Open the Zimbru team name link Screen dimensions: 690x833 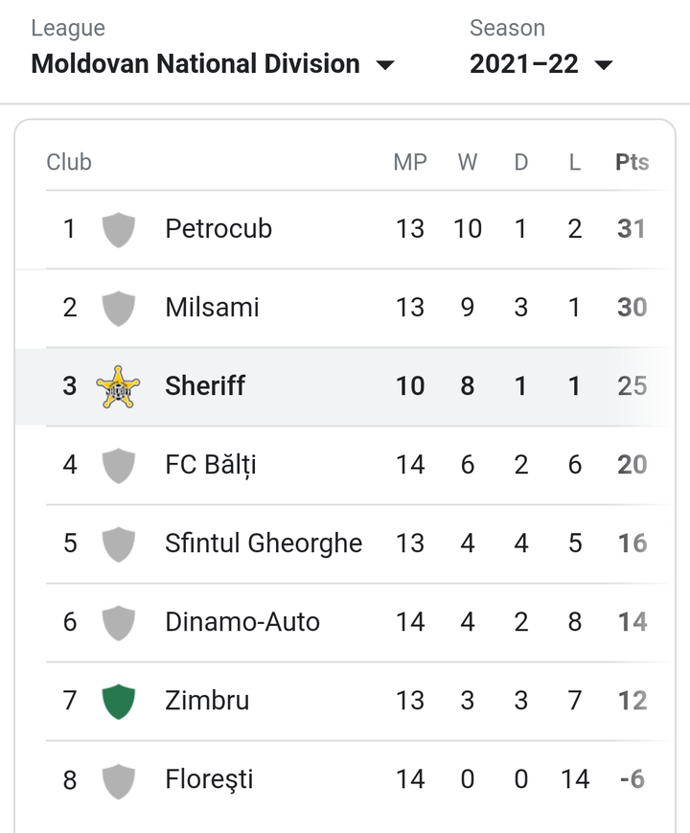pos(207,700)
